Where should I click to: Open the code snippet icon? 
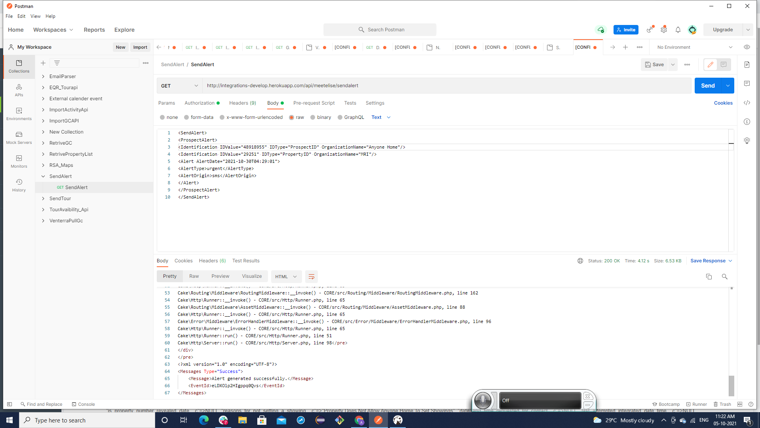coord(747,103)
